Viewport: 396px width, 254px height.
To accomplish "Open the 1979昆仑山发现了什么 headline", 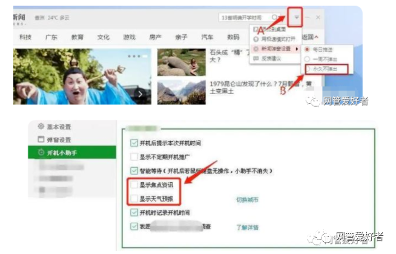I will [260, 87].
